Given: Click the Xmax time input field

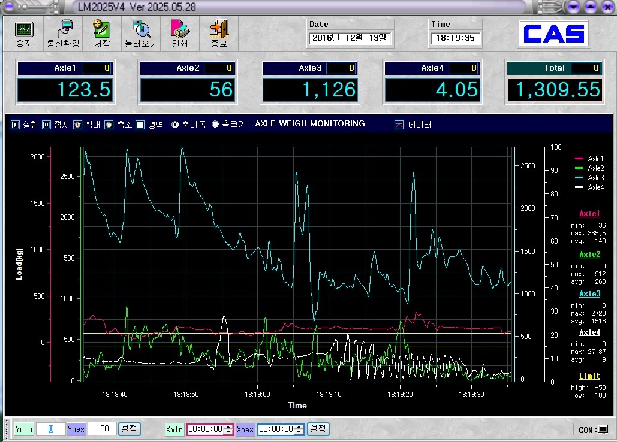Looking at the screenshot, I should pos(276,429).
